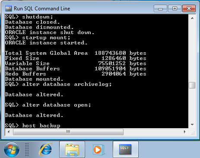Click 'ORACLE instance shut down.' text
This screenshot has width=200, height=158.
point(50,32)
